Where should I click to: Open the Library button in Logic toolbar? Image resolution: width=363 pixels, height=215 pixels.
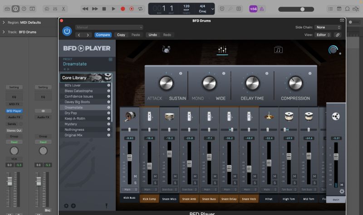(7, 9)
